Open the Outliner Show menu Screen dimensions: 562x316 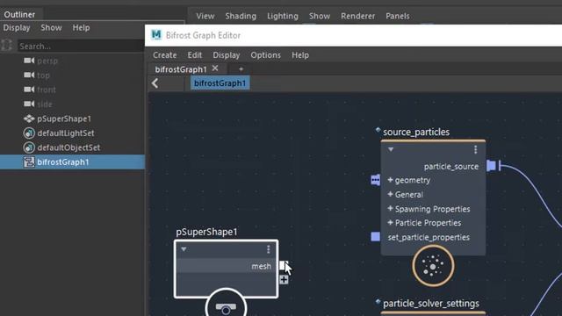pyautogui.click(x=51, y=27)
